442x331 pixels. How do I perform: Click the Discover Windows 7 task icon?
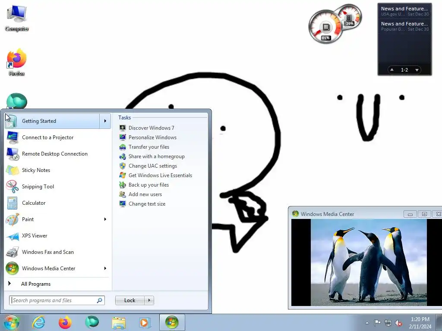tap(122, 128)
